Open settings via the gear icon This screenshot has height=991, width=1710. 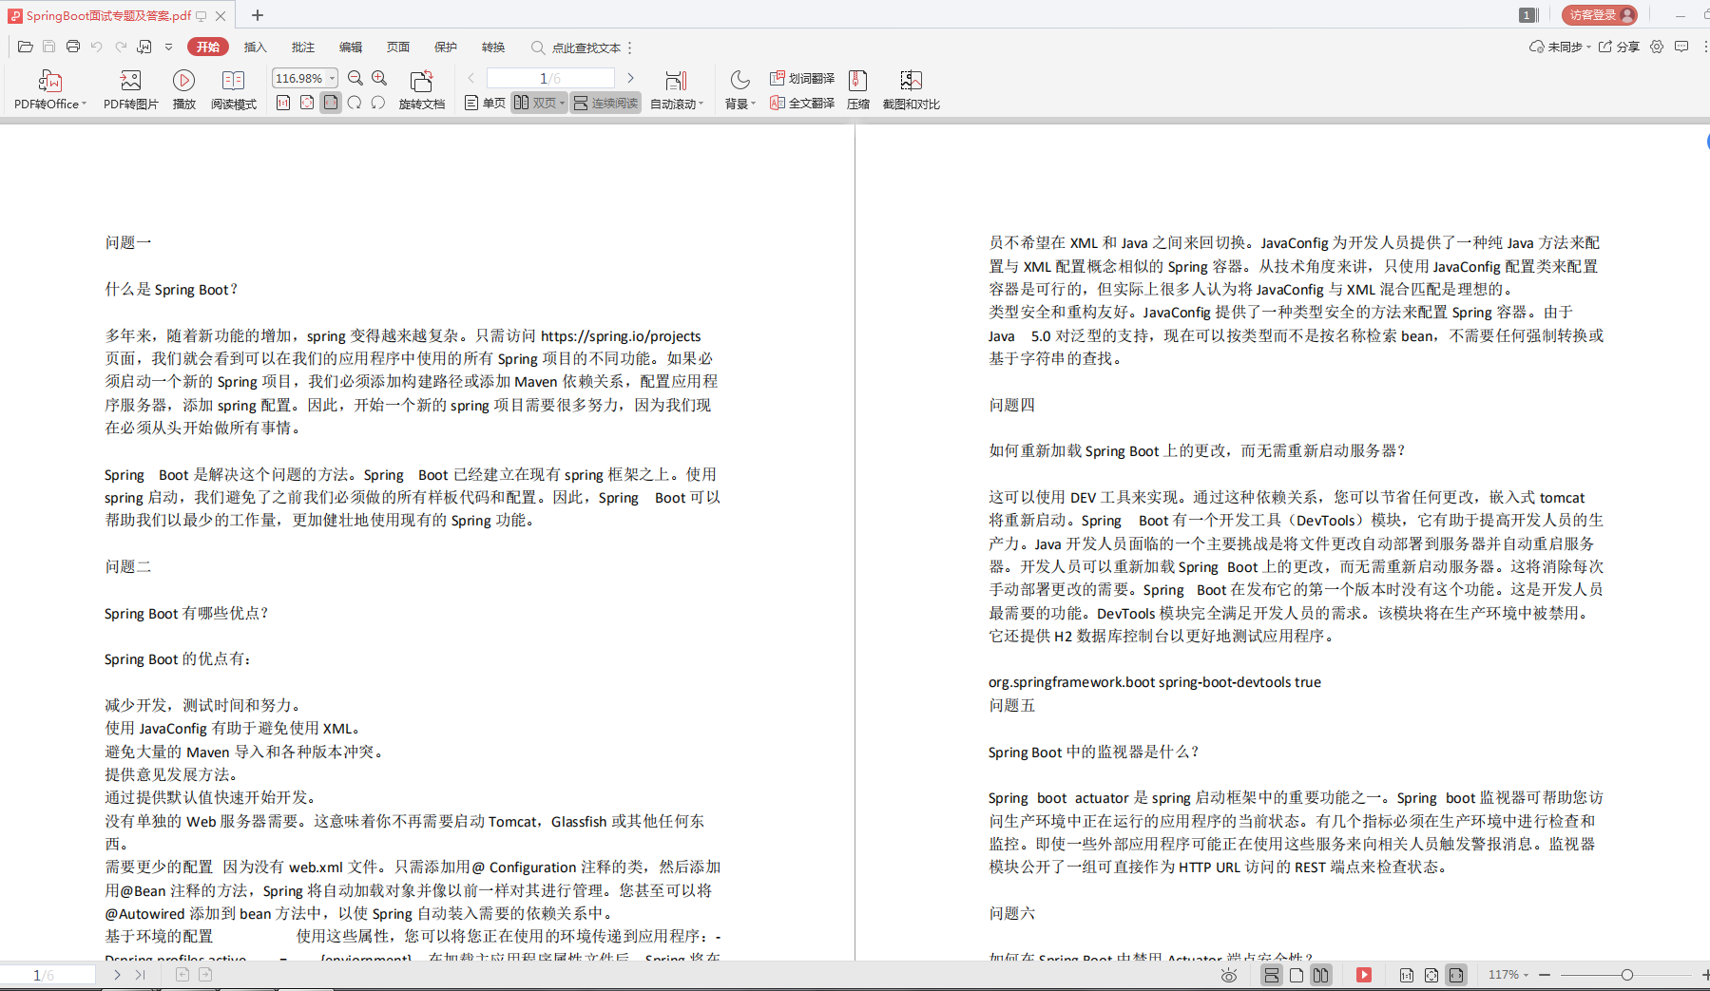(x=1657, y=47)
